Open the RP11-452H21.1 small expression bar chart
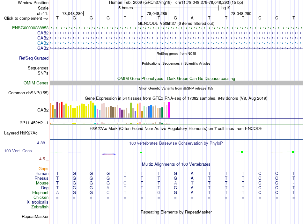This screenshot has width=303, height=224. pyautogui.click(x=110, y=123)
